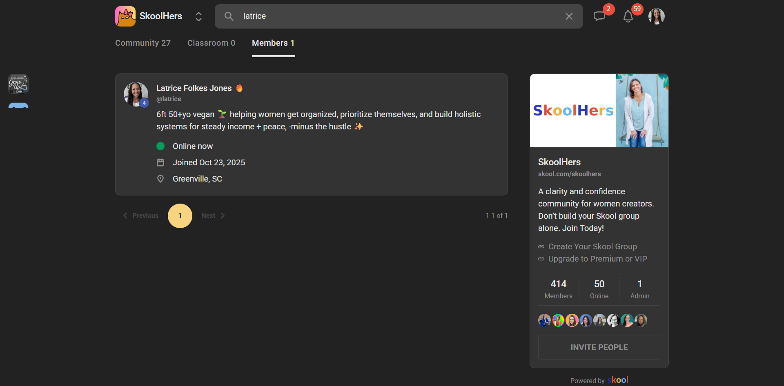Clear the search field with X
The width and height of the screenshot is (784, 386).
point(569,16)
